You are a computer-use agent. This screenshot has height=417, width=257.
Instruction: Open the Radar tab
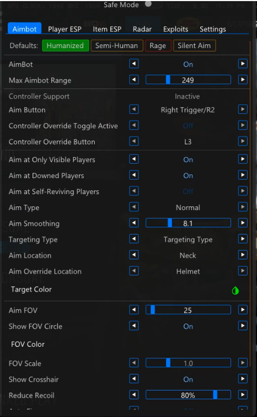coord(142,29)
